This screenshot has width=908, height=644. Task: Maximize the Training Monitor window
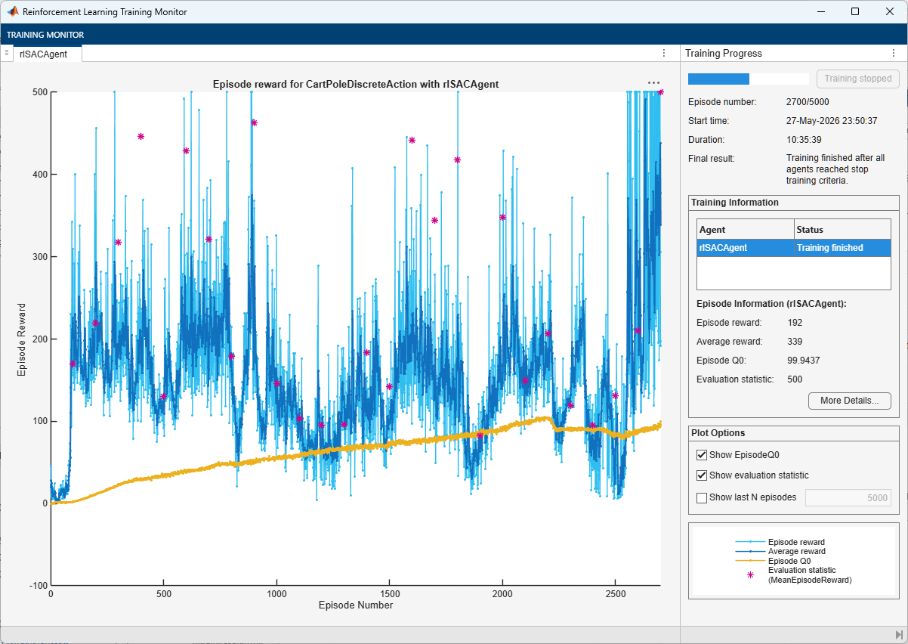[855, 12]
